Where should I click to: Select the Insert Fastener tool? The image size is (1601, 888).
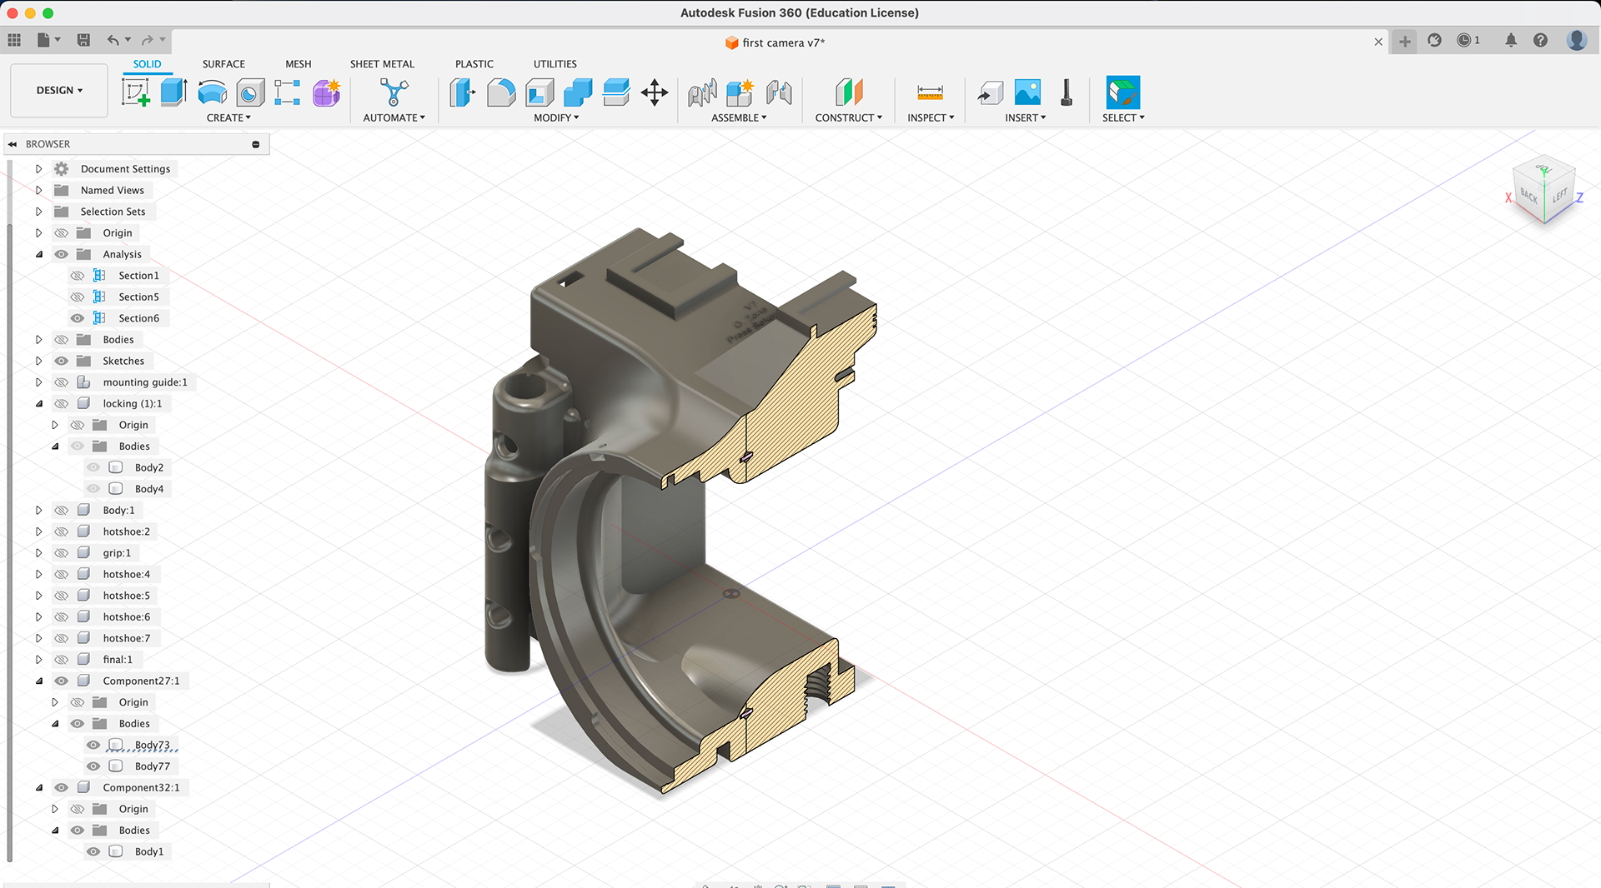point(1066,92)
